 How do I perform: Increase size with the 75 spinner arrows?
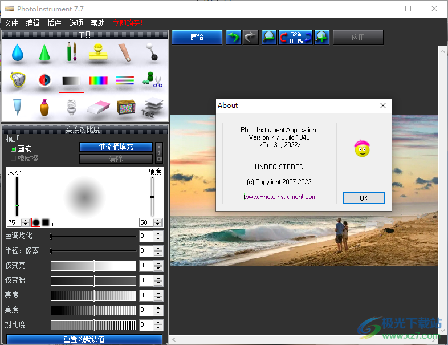[x=26, y=220]
